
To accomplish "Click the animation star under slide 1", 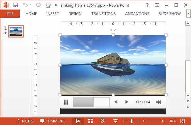I will (x=5, y=33).
